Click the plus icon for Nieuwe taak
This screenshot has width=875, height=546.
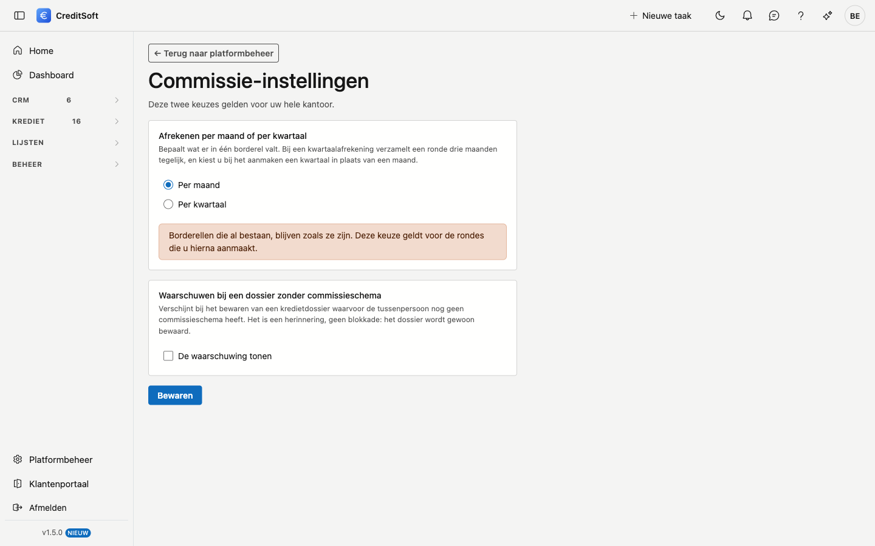point(633,16)
